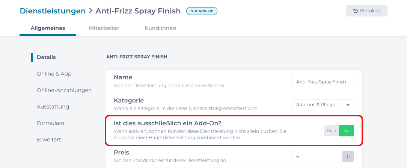Open the Mitarbeiter tab

pos(104,28)
